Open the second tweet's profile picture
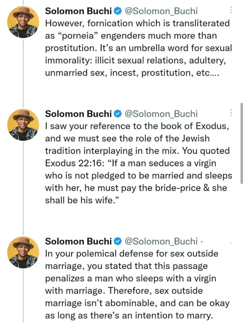The height and width of the screenshot is (323, 243). tap(23, 125)
